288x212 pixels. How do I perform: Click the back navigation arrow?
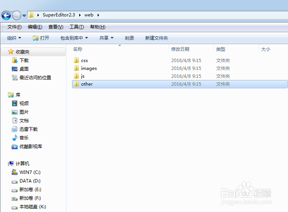tap(6, 15)
